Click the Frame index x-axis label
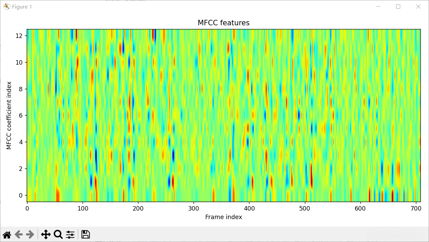Screen dimensions: 429x242 223,217
